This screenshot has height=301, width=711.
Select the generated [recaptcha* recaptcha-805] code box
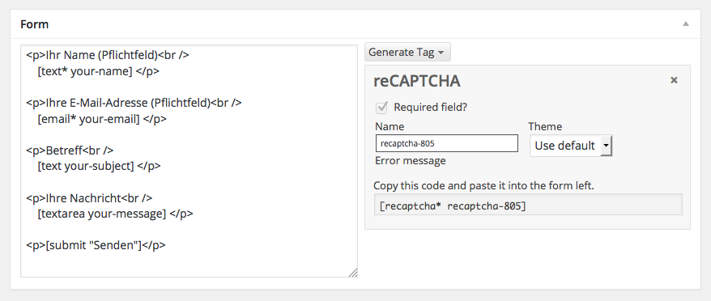(x=528, y=205)
